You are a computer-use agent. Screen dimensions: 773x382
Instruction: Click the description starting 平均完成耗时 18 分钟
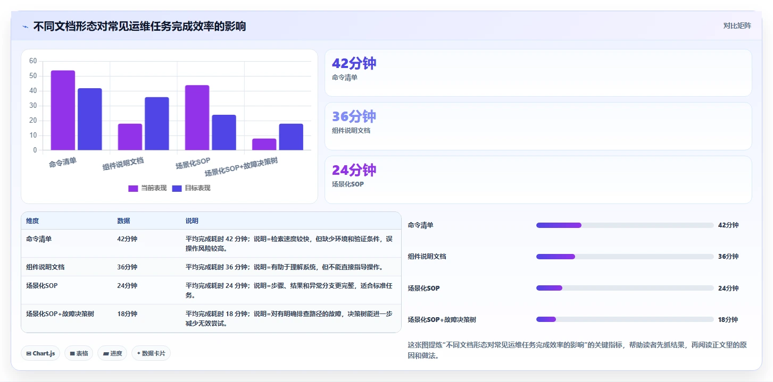pyautogui.click(x=289, y=319)
